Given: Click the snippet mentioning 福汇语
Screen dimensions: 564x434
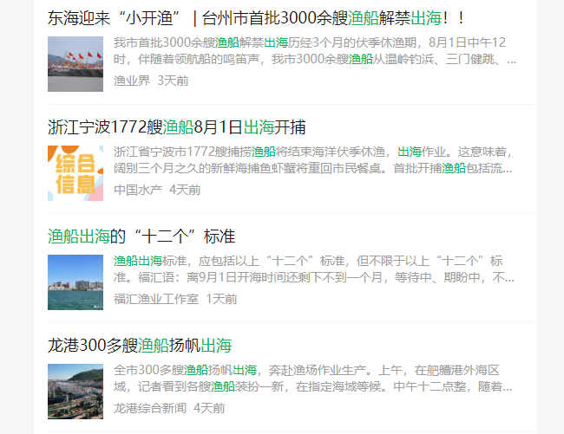Looking at the screenshot, I should (314, 269).
